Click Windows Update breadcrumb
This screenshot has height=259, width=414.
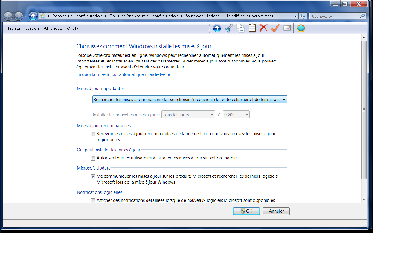click(202, 16)
